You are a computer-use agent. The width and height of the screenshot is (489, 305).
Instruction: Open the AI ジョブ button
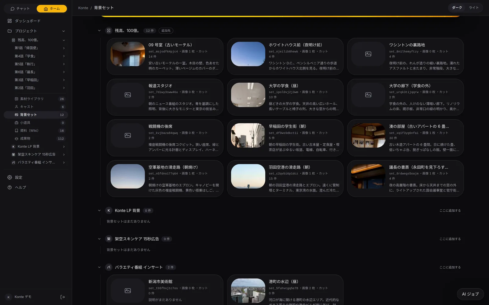(470, 294)
